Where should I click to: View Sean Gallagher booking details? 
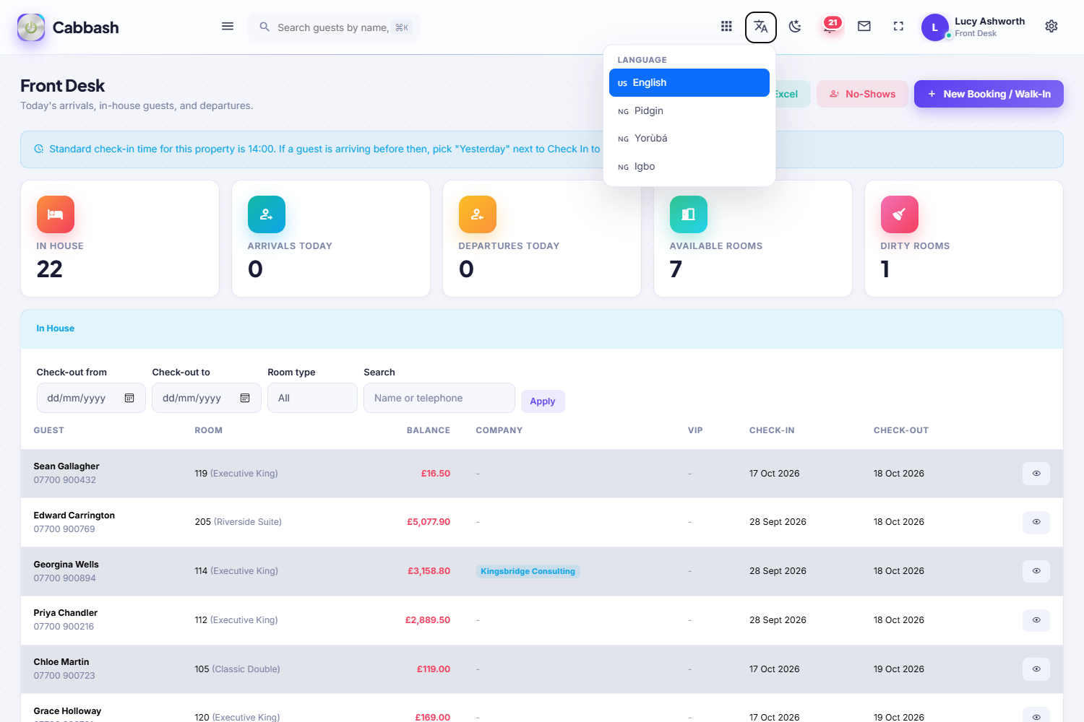pyautogui.click(x=1036, y=474)
